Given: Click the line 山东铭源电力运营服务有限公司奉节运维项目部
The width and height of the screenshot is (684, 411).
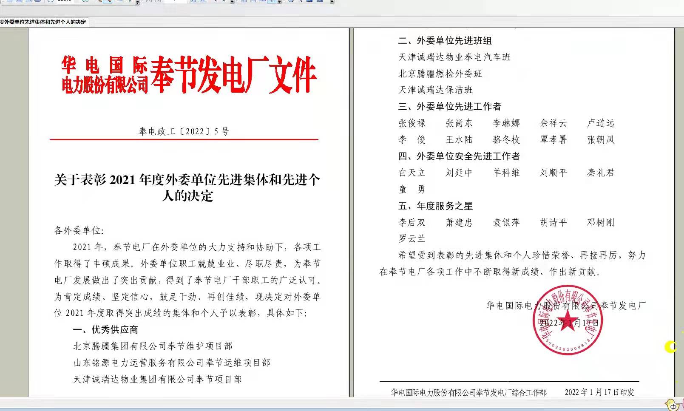Looking at the screenshot, I should pos(172,363).
